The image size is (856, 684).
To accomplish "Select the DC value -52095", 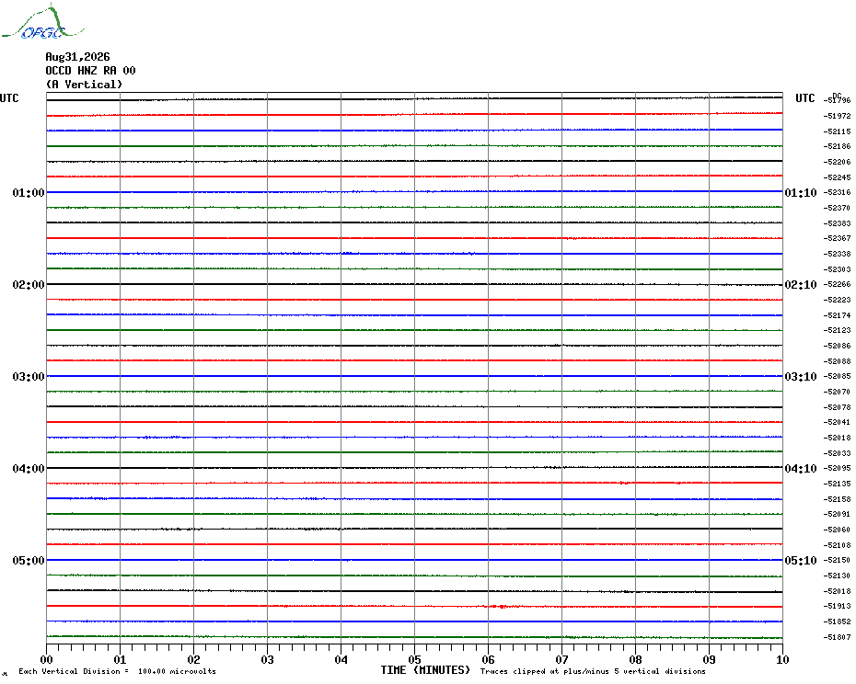I will [837, 469].
